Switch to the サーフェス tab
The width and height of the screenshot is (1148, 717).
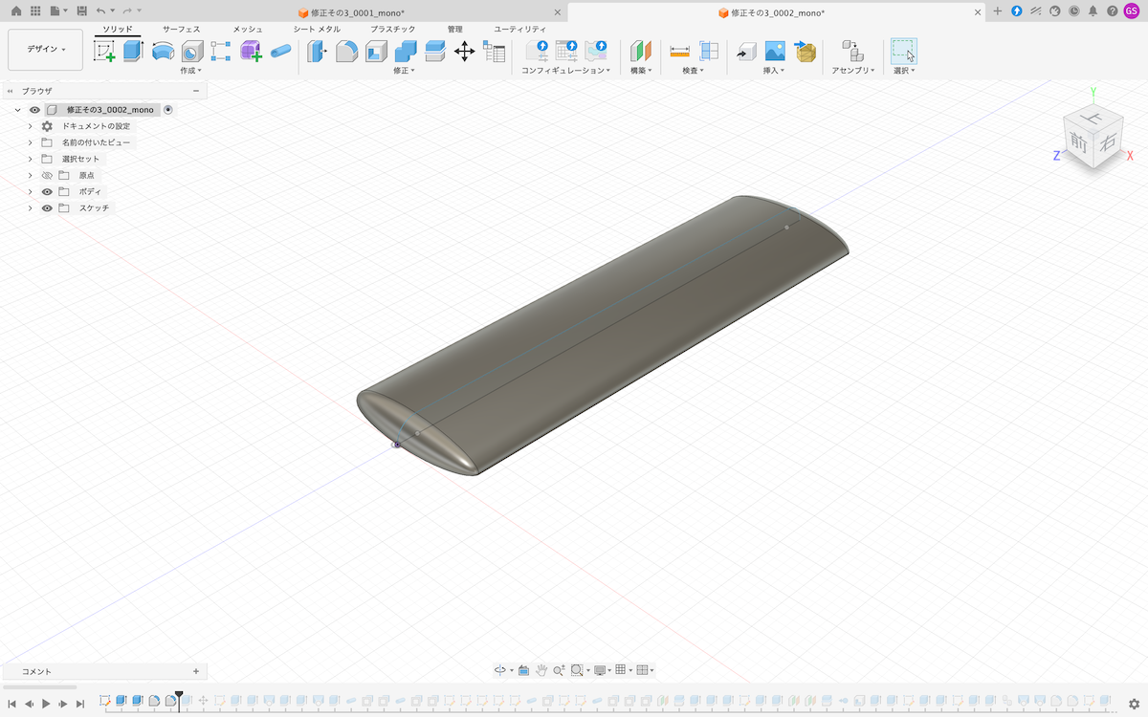coord(181,30)
